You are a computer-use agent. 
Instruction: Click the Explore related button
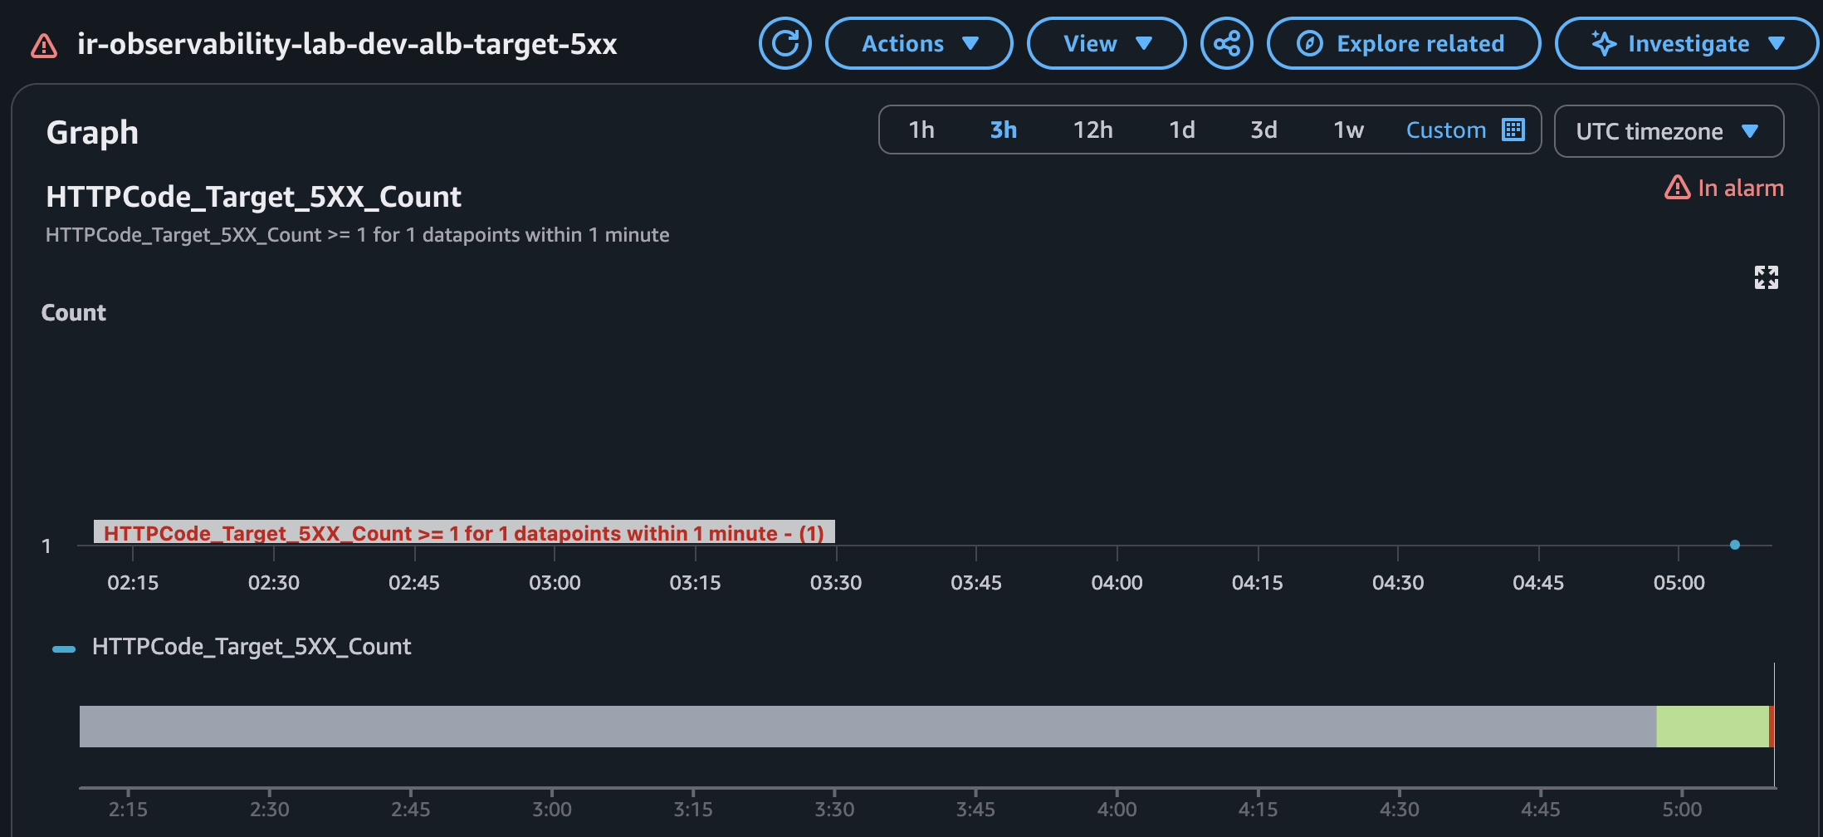1404,43
